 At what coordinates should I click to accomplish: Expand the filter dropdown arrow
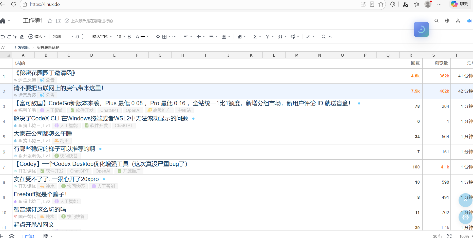coord(273,37)
